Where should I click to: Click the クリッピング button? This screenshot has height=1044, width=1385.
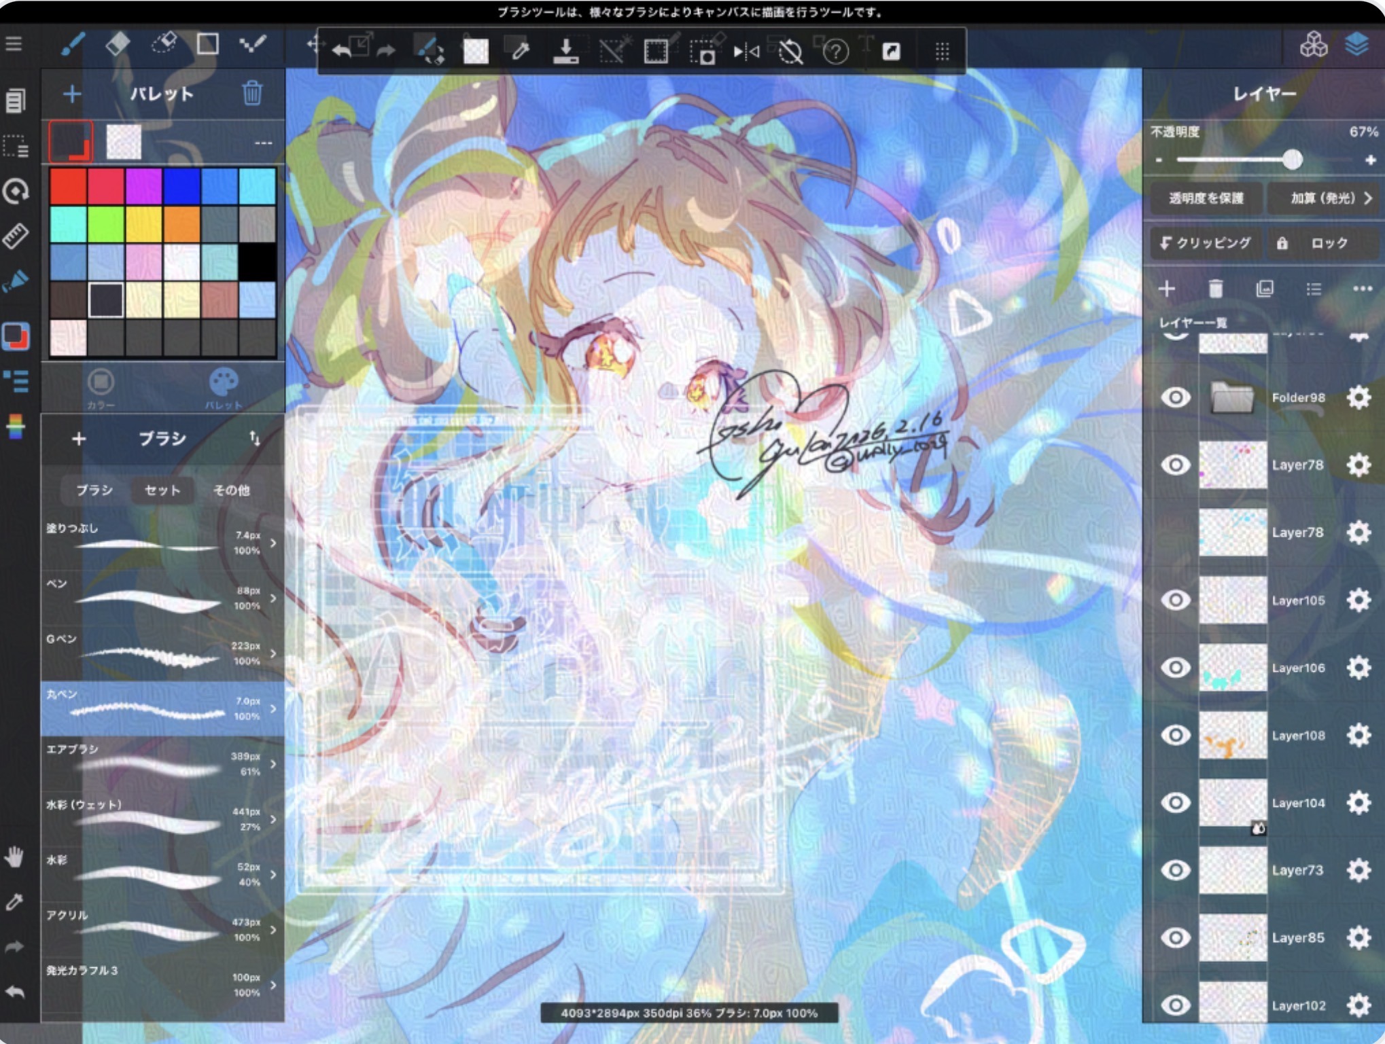(1206, 243)
